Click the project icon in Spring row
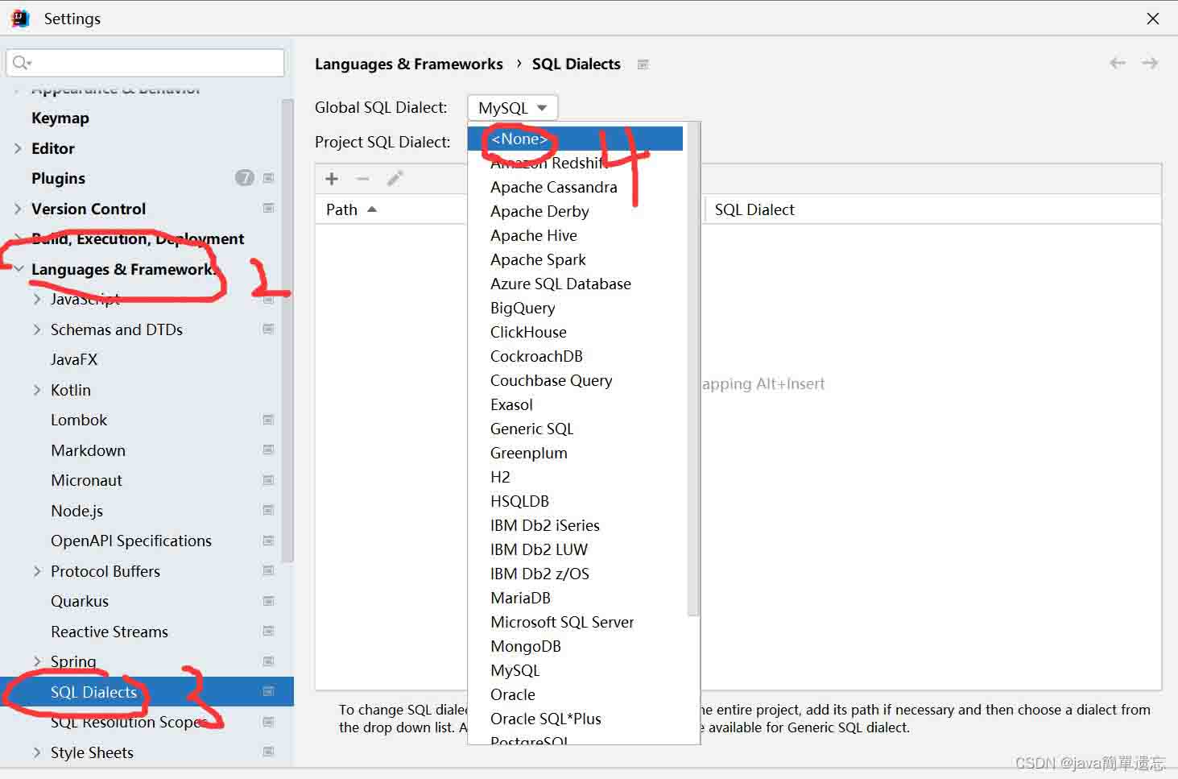 269,661
